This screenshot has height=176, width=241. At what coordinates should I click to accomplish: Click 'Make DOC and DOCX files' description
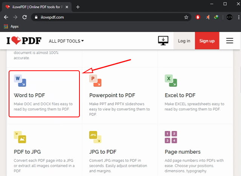[x=43, y=106]
